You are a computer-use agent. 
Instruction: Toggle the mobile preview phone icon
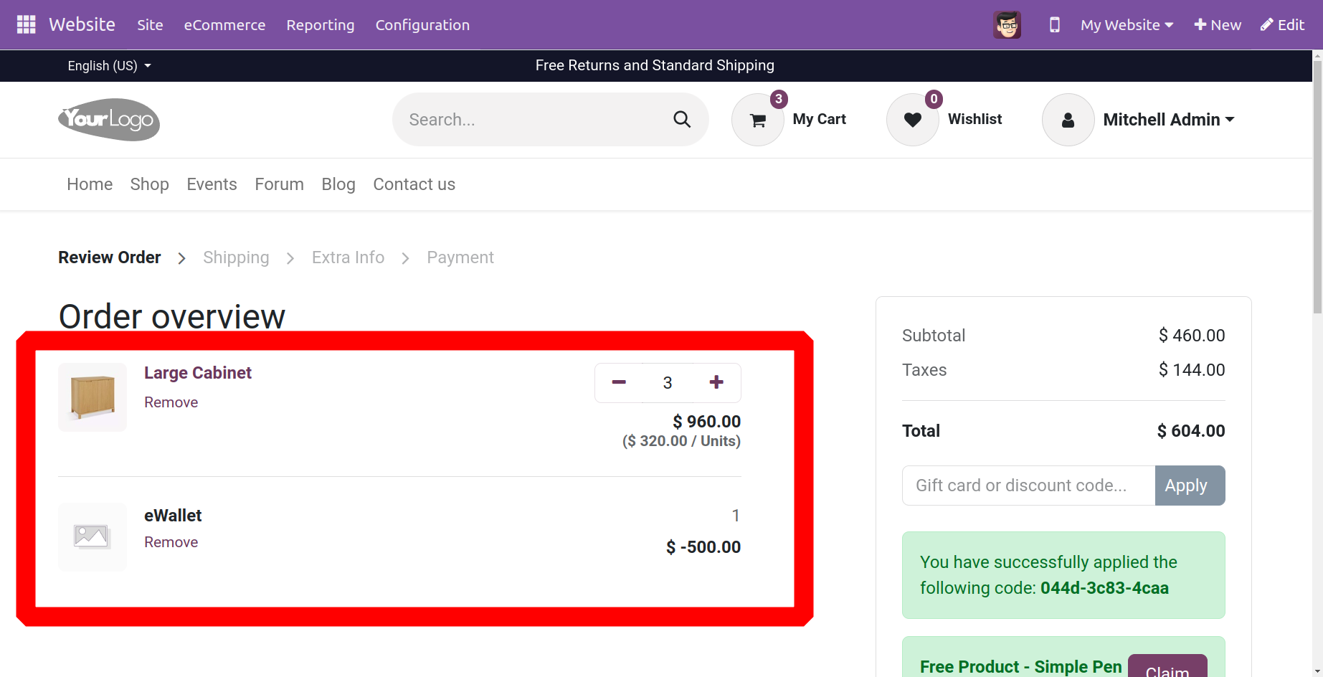pyautogui.click(x=1054, y=25)
